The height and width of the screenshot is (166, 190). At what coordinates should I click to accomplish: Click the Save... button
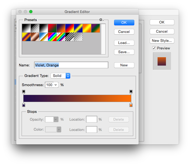click(x=124, y=52)
